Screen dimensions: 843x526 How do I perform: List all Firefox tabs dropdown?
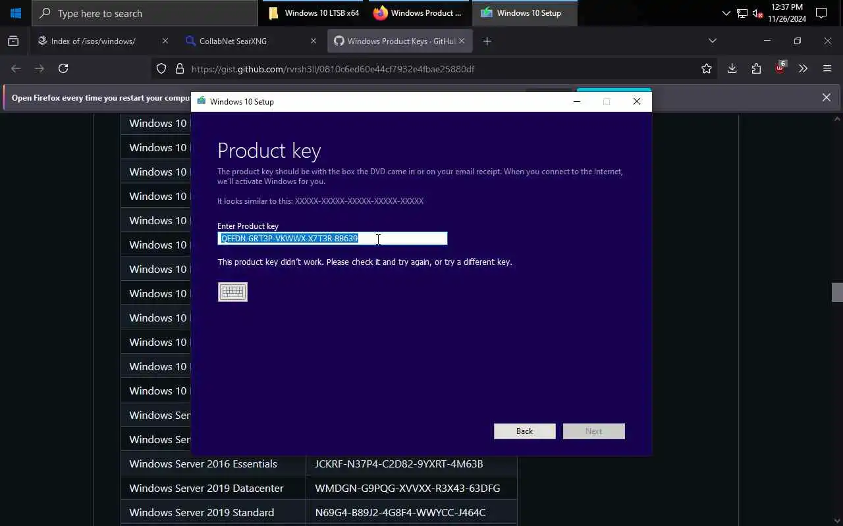click(x=712, y=41)
